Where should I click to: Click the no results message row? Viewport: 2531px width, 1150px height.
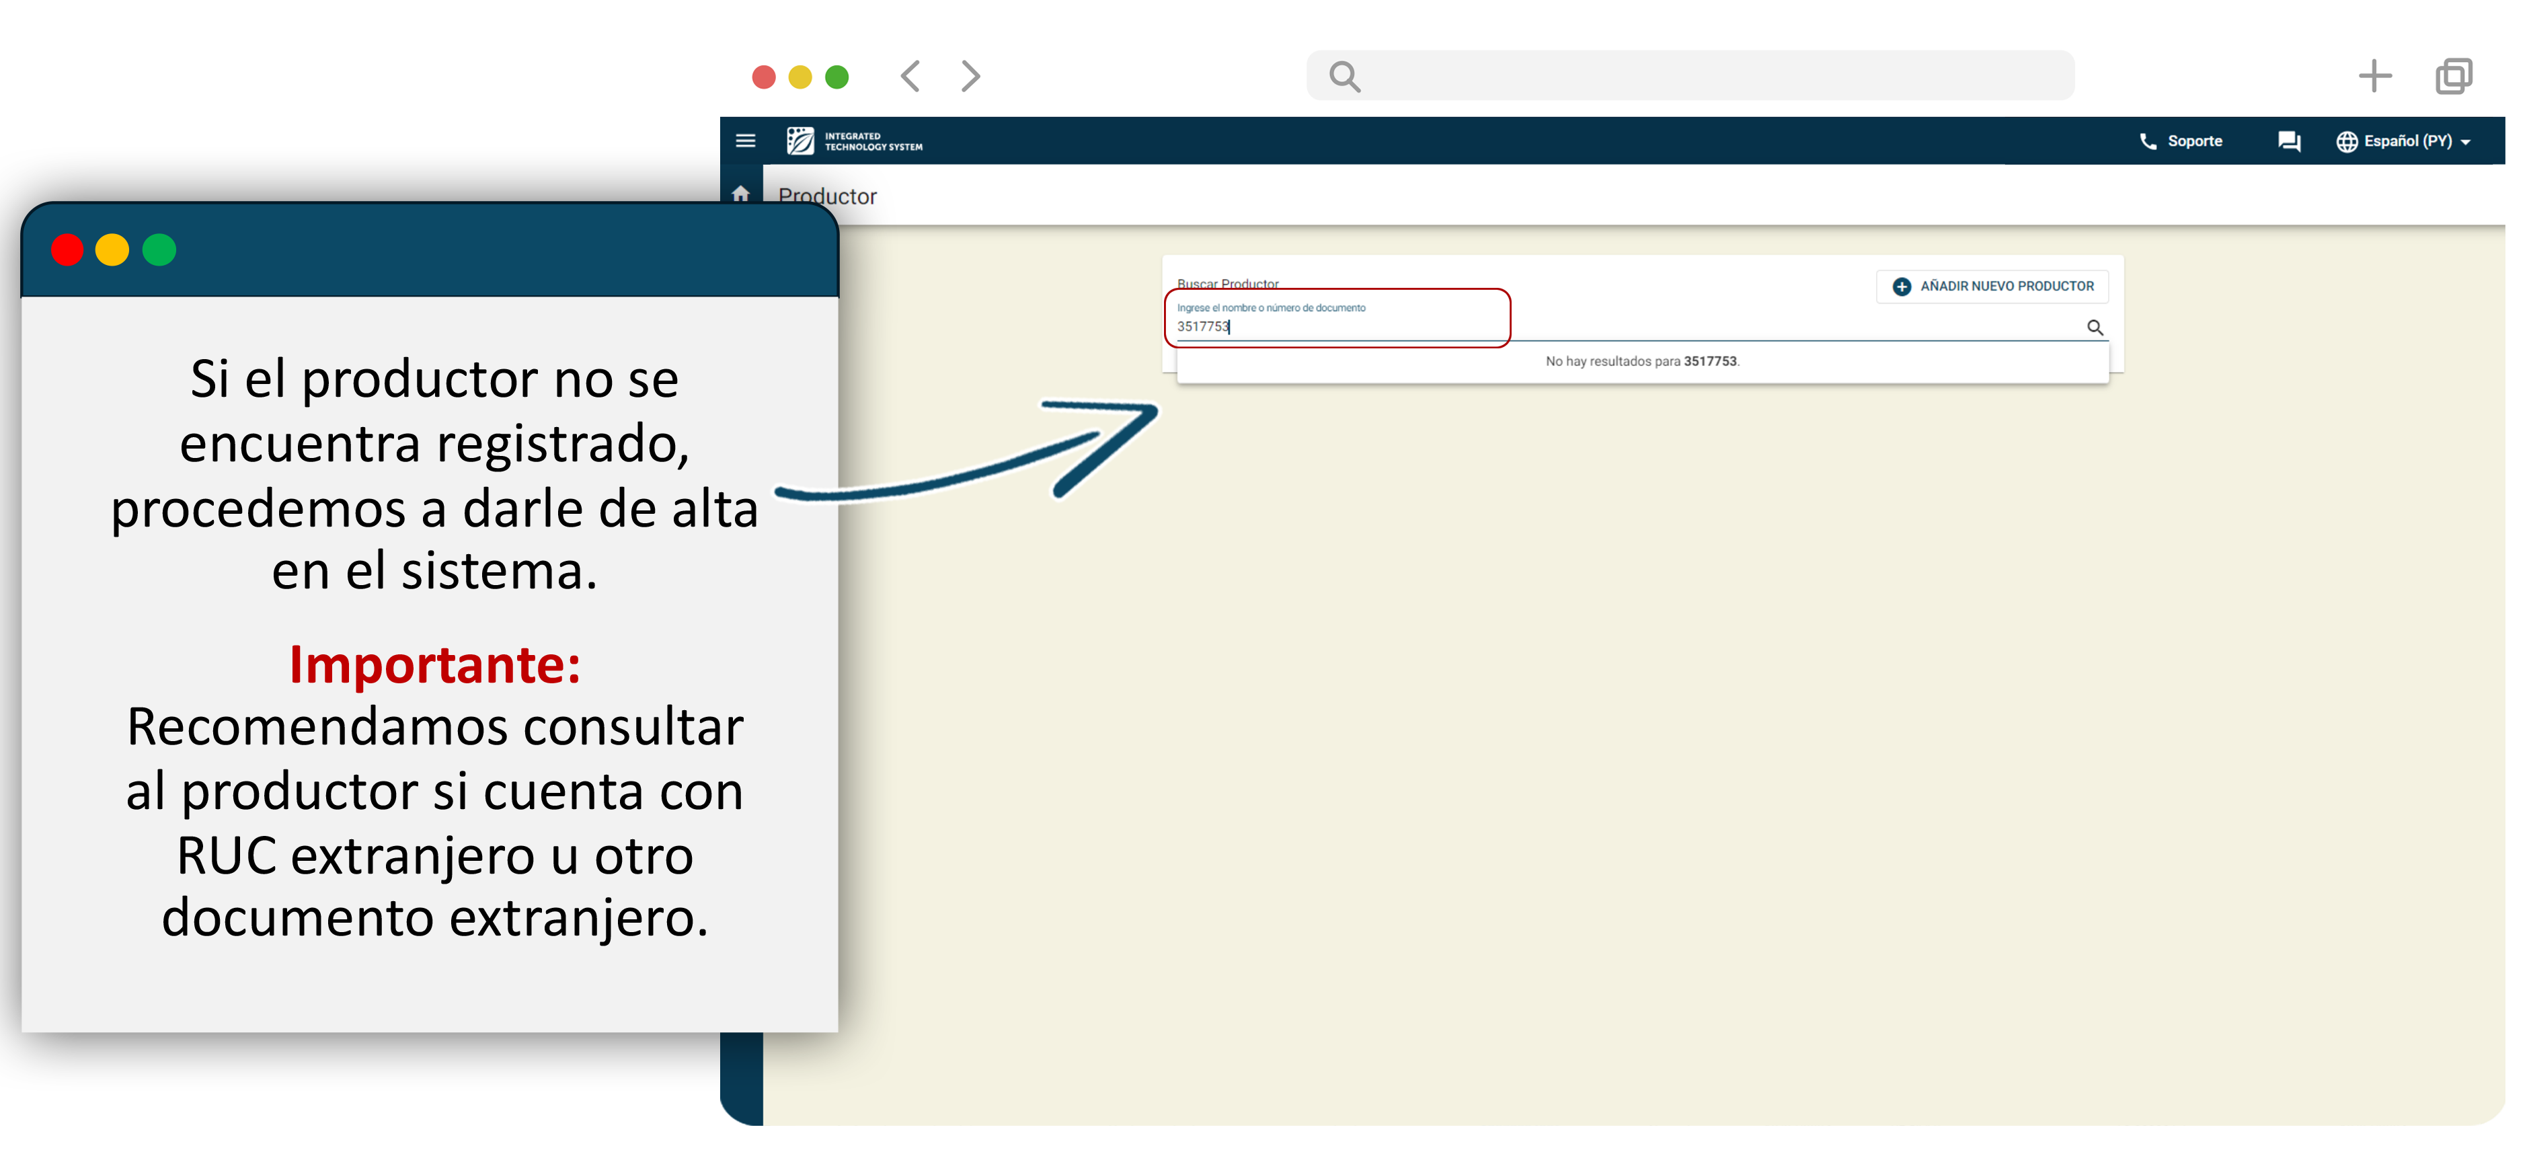point(1642,362)
